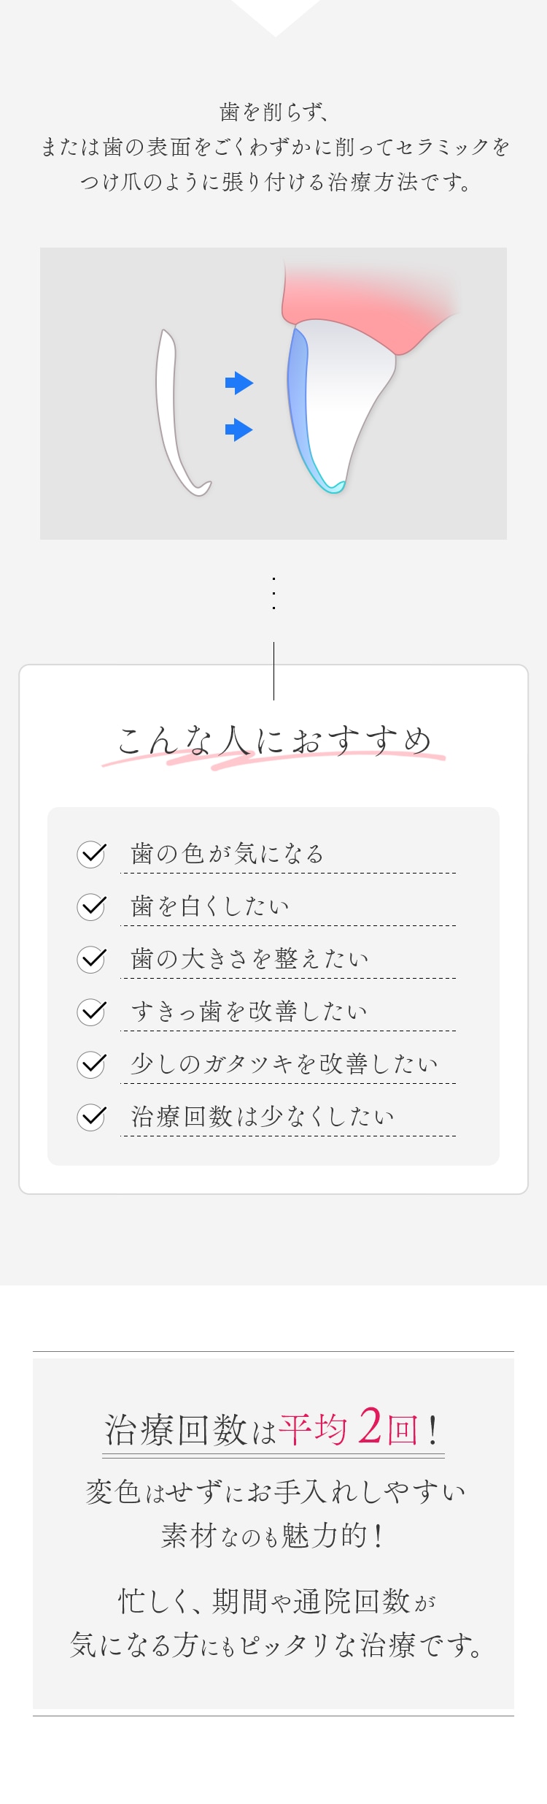Click the こんな人におすすめ heading
Screen dimensions: 547x1804
pos(274,741)
